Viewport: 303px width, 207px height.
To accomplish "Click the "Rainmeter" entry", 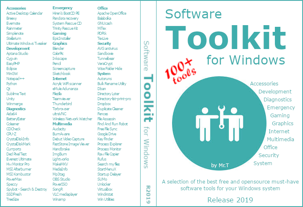I will pos(14,28).
